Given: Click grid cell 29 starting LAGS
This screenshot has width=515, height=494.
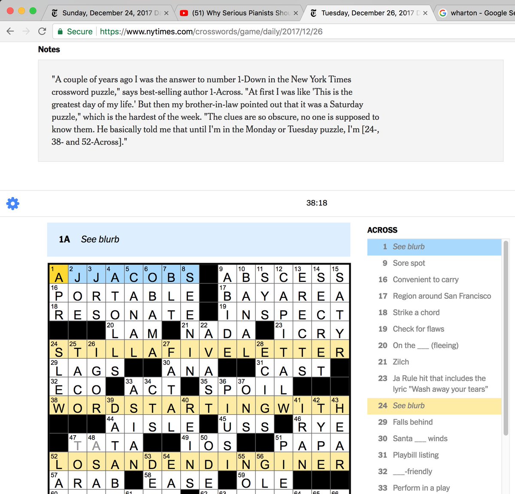Looking at the screenshot, I should [59, 368].
